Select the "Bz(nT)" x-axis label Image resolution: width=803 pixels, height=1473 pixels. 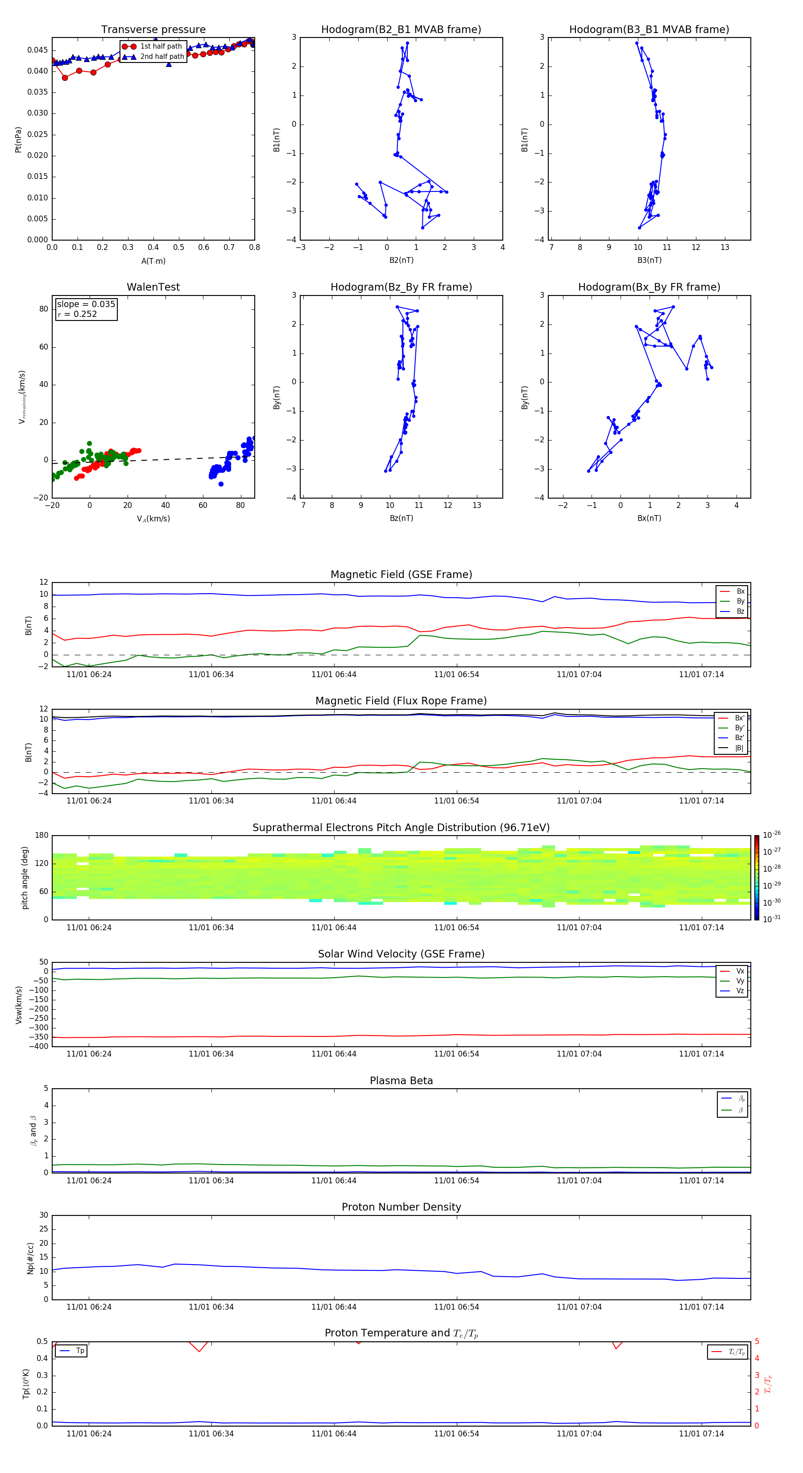(401, 518)
